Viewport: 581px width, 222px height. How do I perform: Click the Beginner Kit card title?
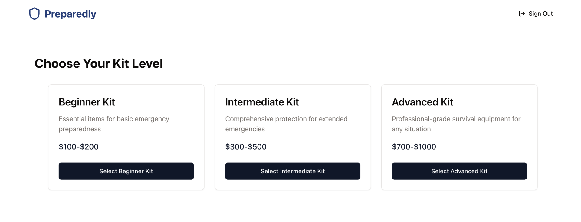pyautogui.click(x=87, y=102)
